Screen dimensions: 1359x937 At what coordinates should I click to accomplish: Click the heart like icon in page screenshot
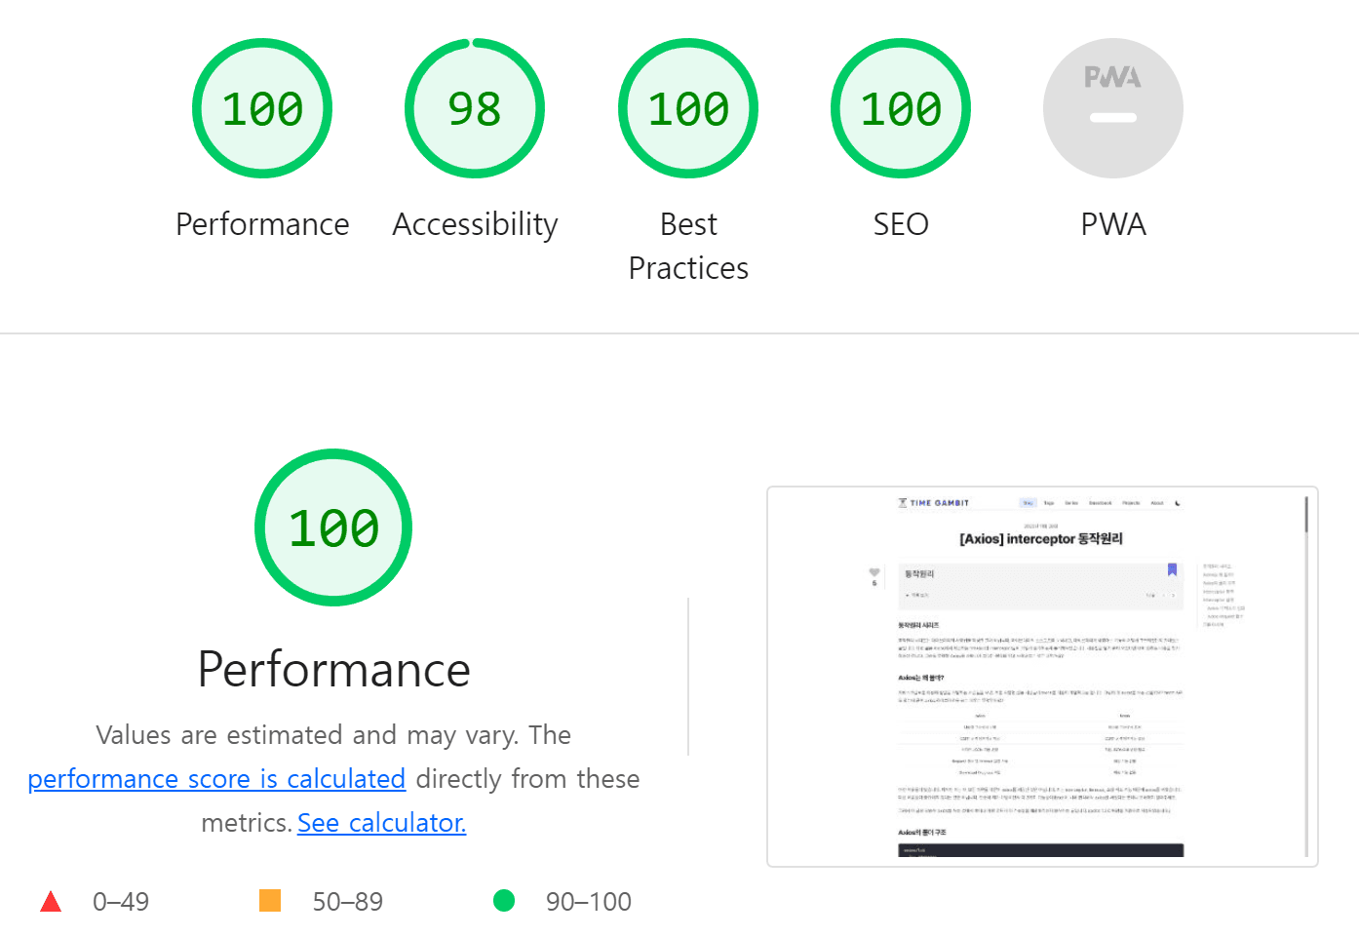coord(874,572)
